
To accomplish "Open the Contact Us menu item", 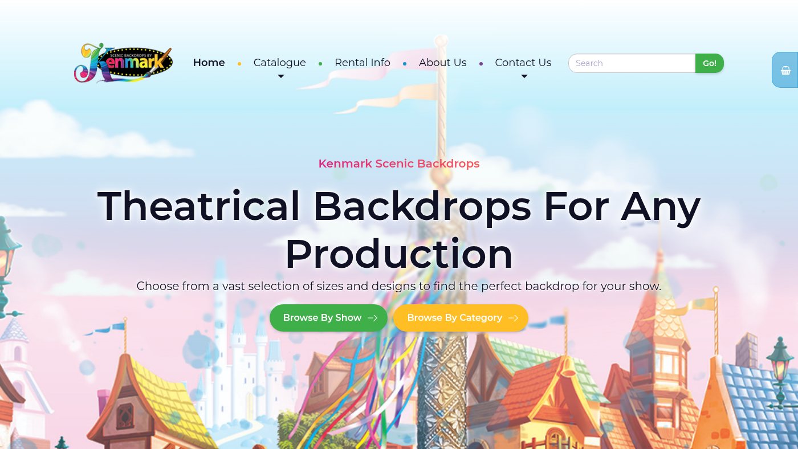I will point(523,63).
